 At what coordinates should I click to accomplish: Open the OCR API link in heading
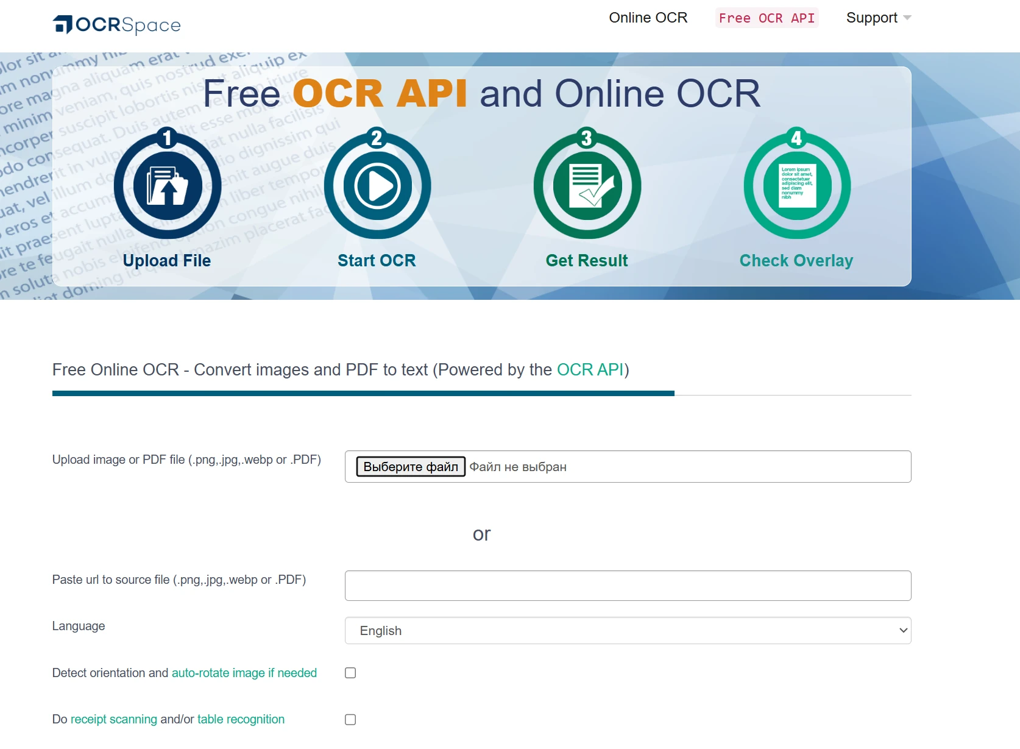click(590, 370)
